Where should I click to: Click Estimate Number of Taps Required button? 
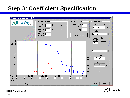pos(60,27)
